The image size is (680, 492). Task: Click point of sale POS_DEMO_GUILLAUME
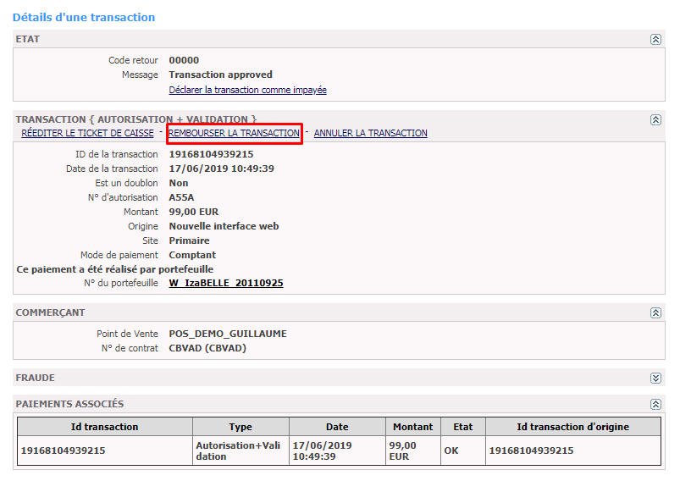coord(228,334)
